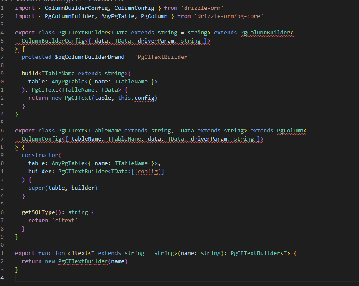Click PgColumn in the second import statement
The image size is (359, 286).
[154, 16]
